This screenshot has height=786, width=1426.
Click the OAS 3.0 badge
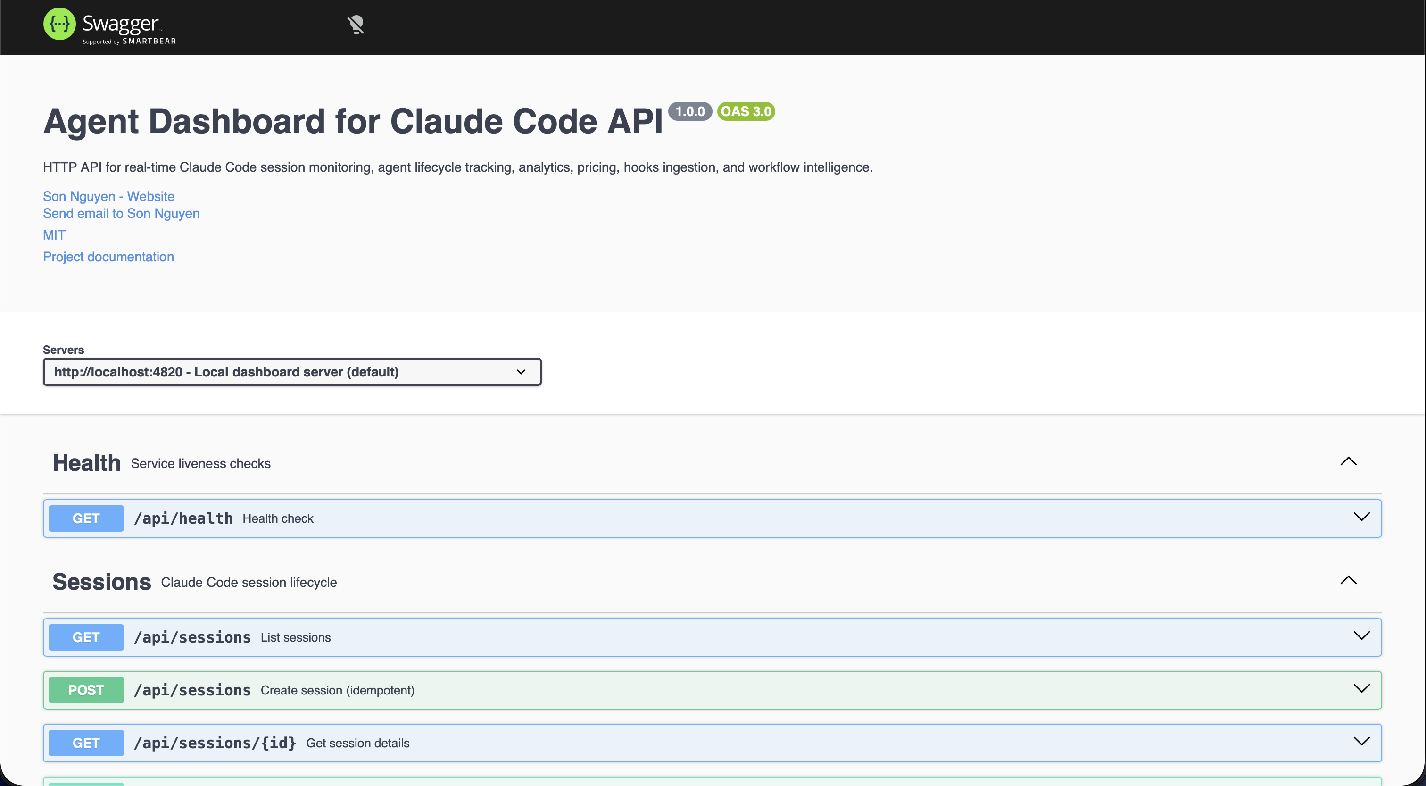click(746, 111)
